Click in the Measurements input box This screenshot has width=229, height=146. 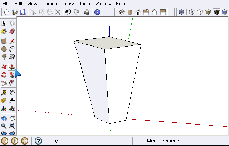click(205, 141)
